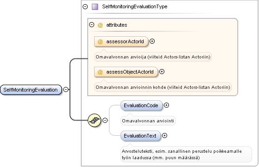Click the SelfMonitoringEvaluationType title text

135,6
